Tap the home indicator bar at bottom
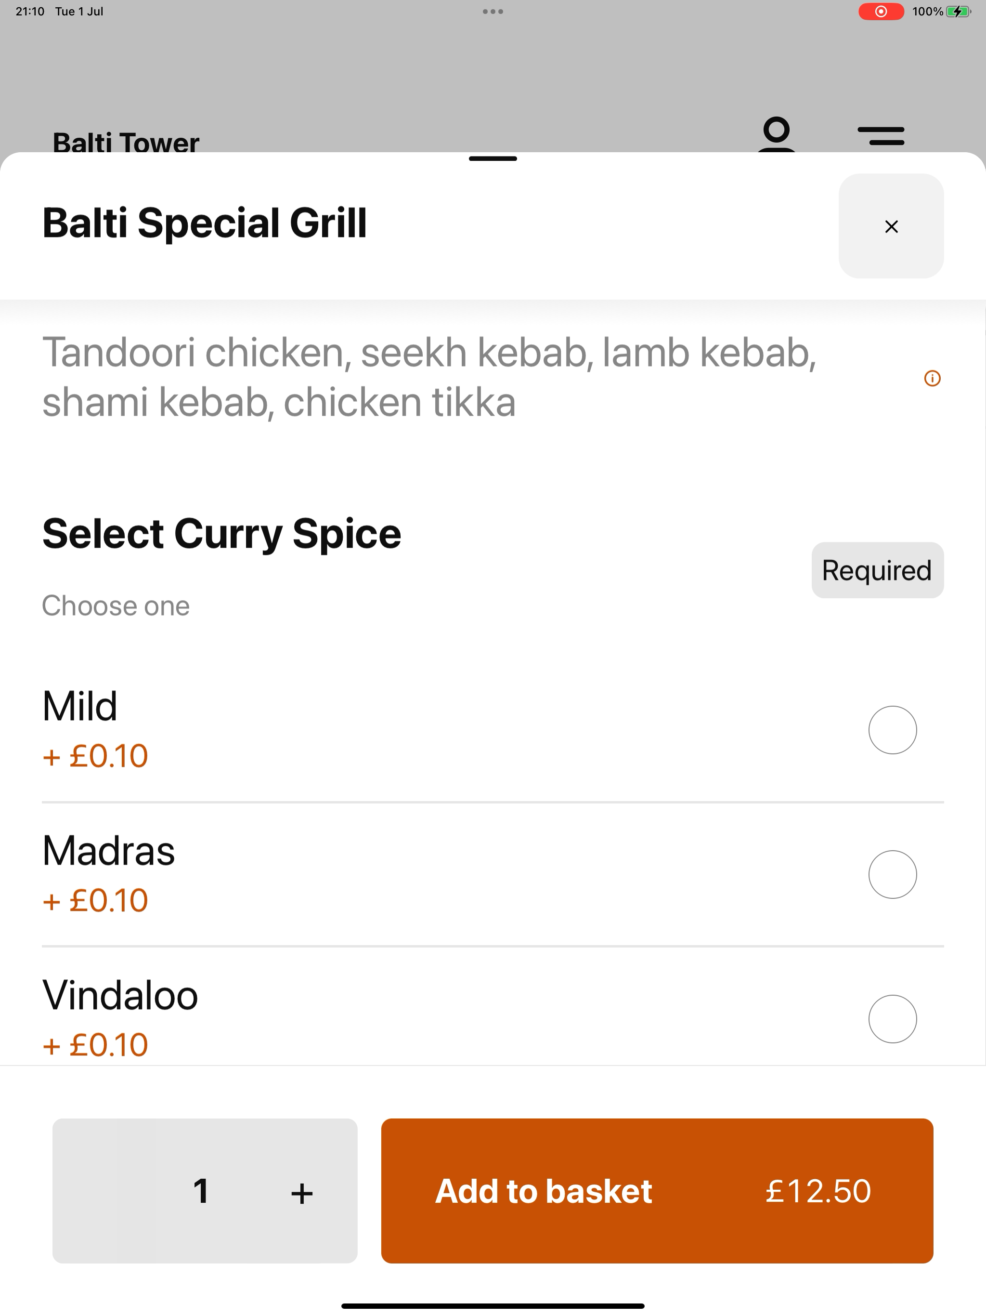Image resolution: width=986 pixels, height=1316 pixels. 493,1306
